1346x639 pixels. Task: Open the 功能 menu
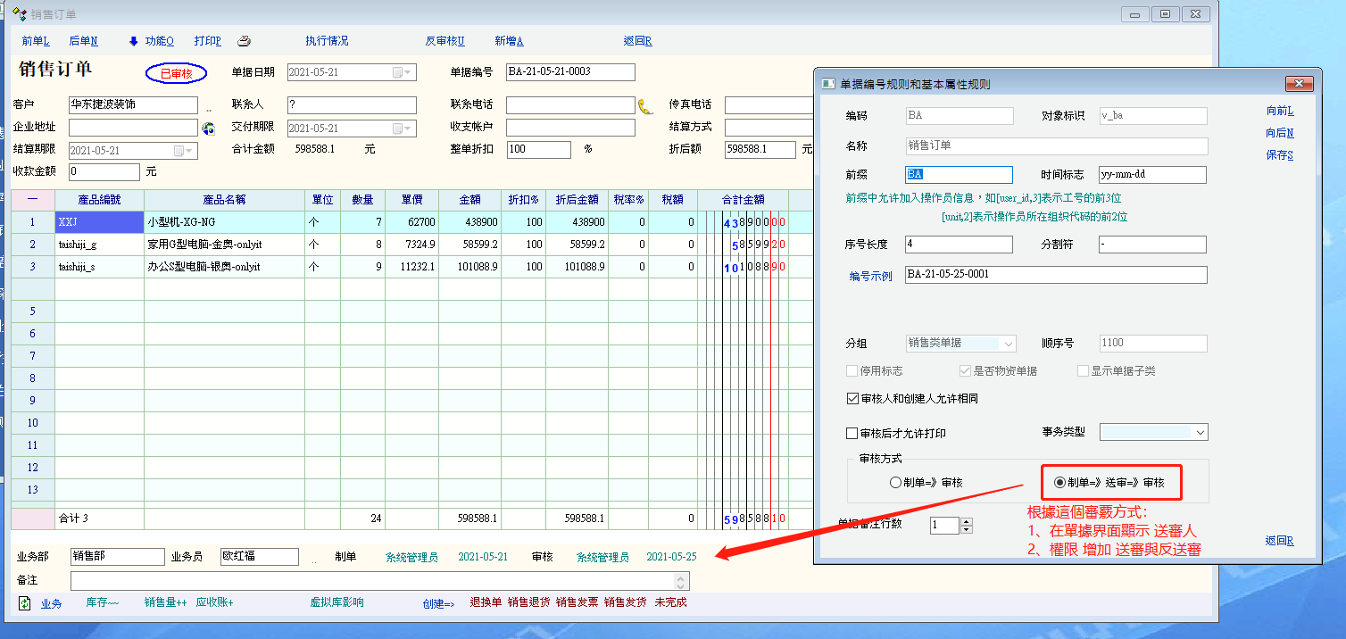(159, 41)
